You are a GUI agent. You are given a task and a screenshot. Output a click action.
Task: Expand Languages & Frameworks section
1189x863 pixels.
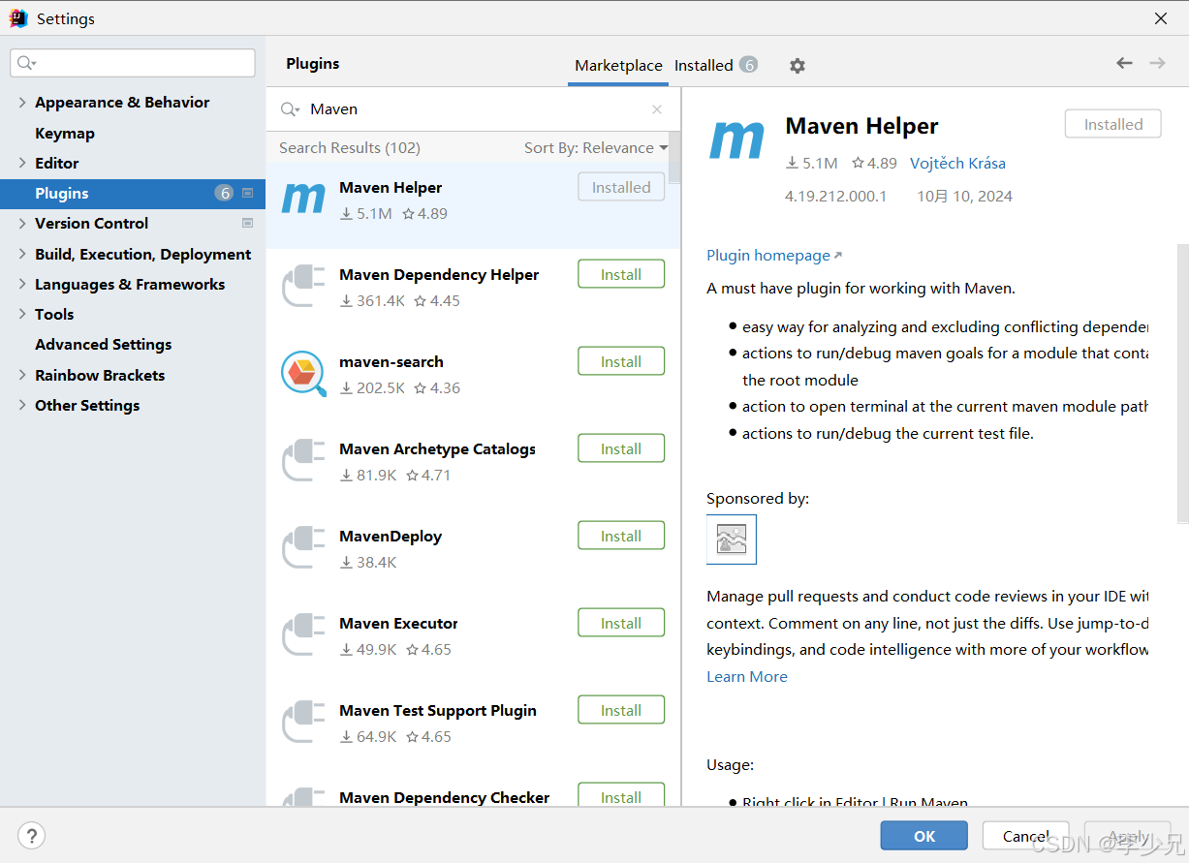(x=21, y=284)
